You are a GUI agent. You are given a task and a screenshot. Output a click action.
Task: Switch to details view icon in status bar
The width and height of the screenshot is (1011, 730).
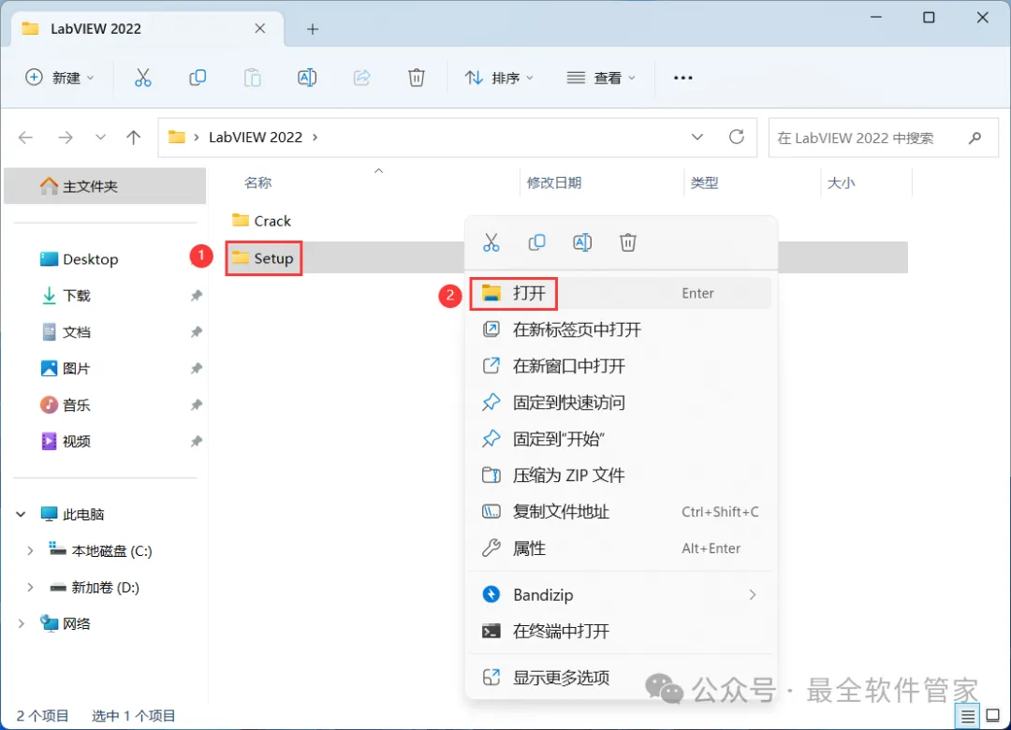pyautogui.click(x=967, y=716)
